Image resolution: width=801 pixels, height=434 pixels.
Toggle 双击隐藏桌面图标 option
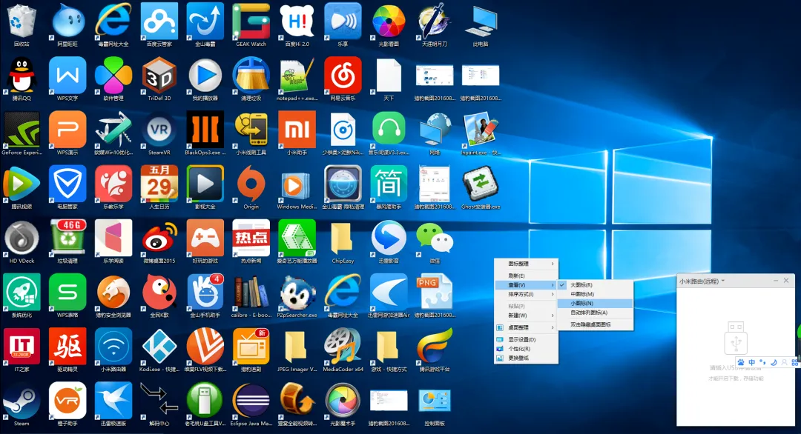pyautogui.click(x=596, y=324)
